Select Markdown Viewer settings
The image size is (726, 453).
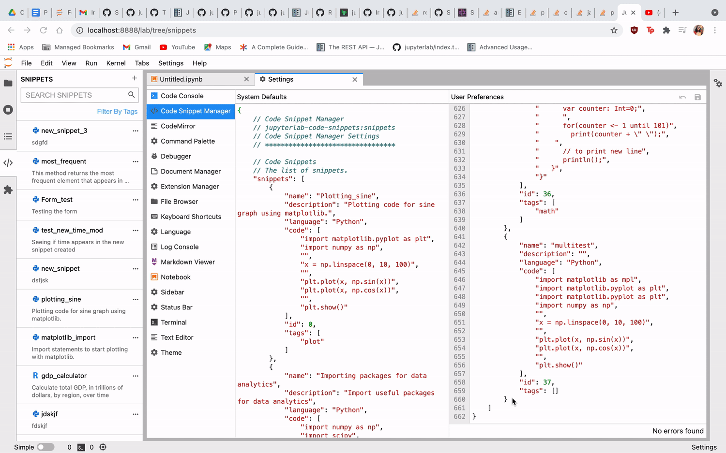[x=191, y=262]
